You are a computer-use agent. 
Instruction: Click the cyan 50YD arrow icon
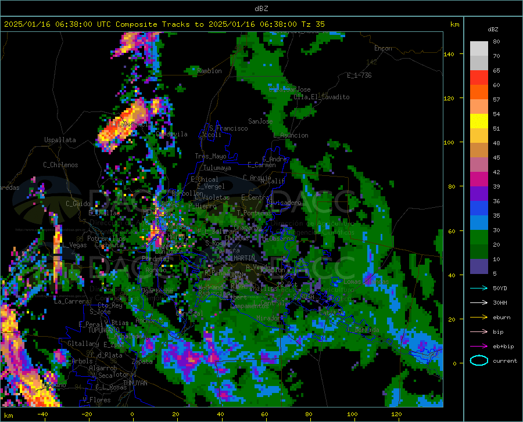pyautogui.click(x=479, y=288)
